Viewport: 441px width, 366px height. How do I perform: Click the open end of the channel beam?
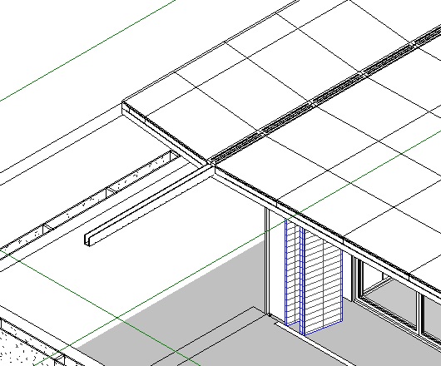87,240
